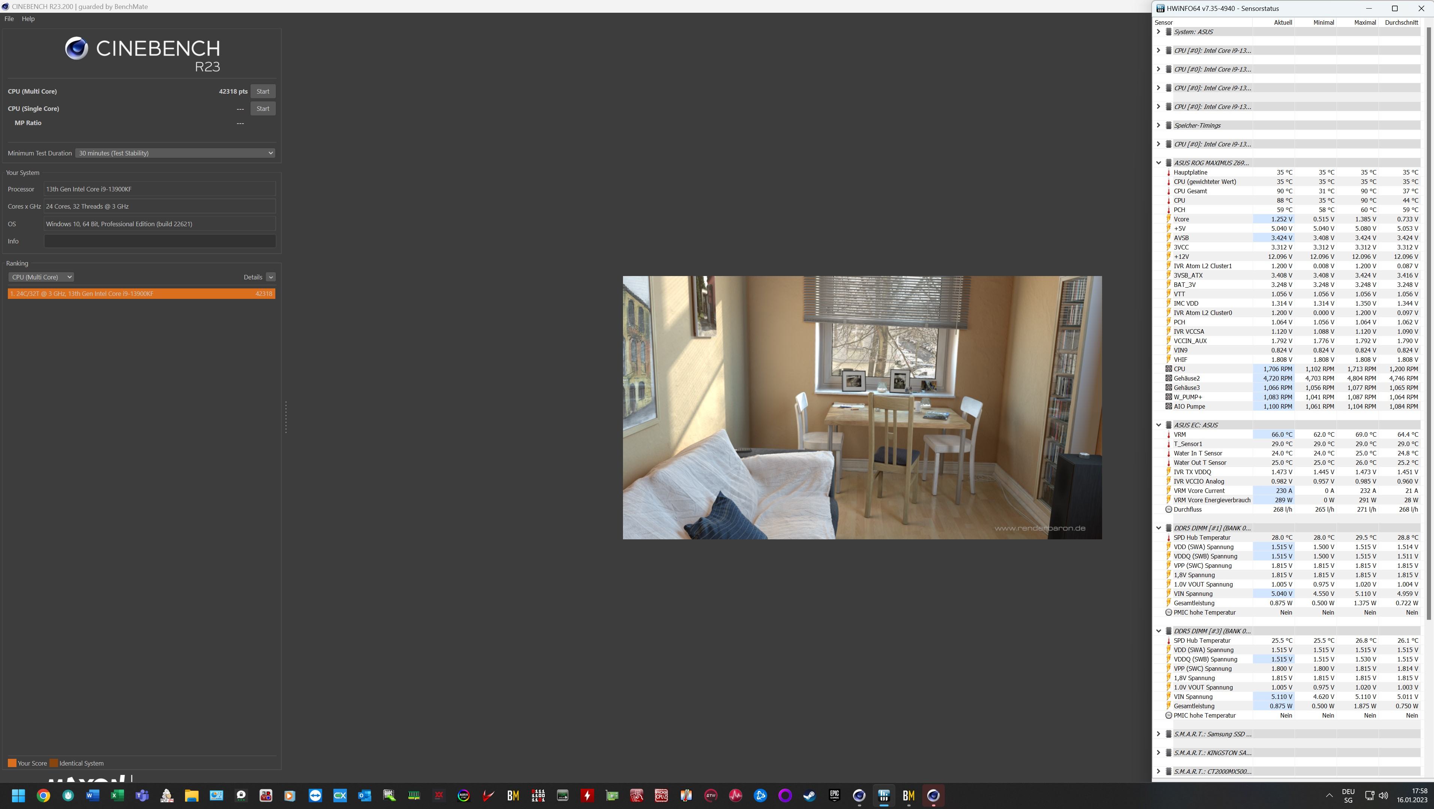Collapse the ASUS ROG MAXIMUS sensor group
The image size is (1434, 809).
point(1158,163)
